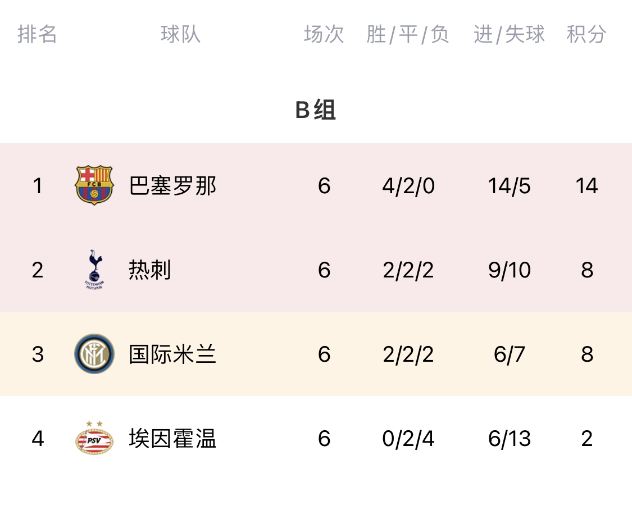Click the 胜/平/负 column header
Screen dimensions: 632x510
point(408,34)
